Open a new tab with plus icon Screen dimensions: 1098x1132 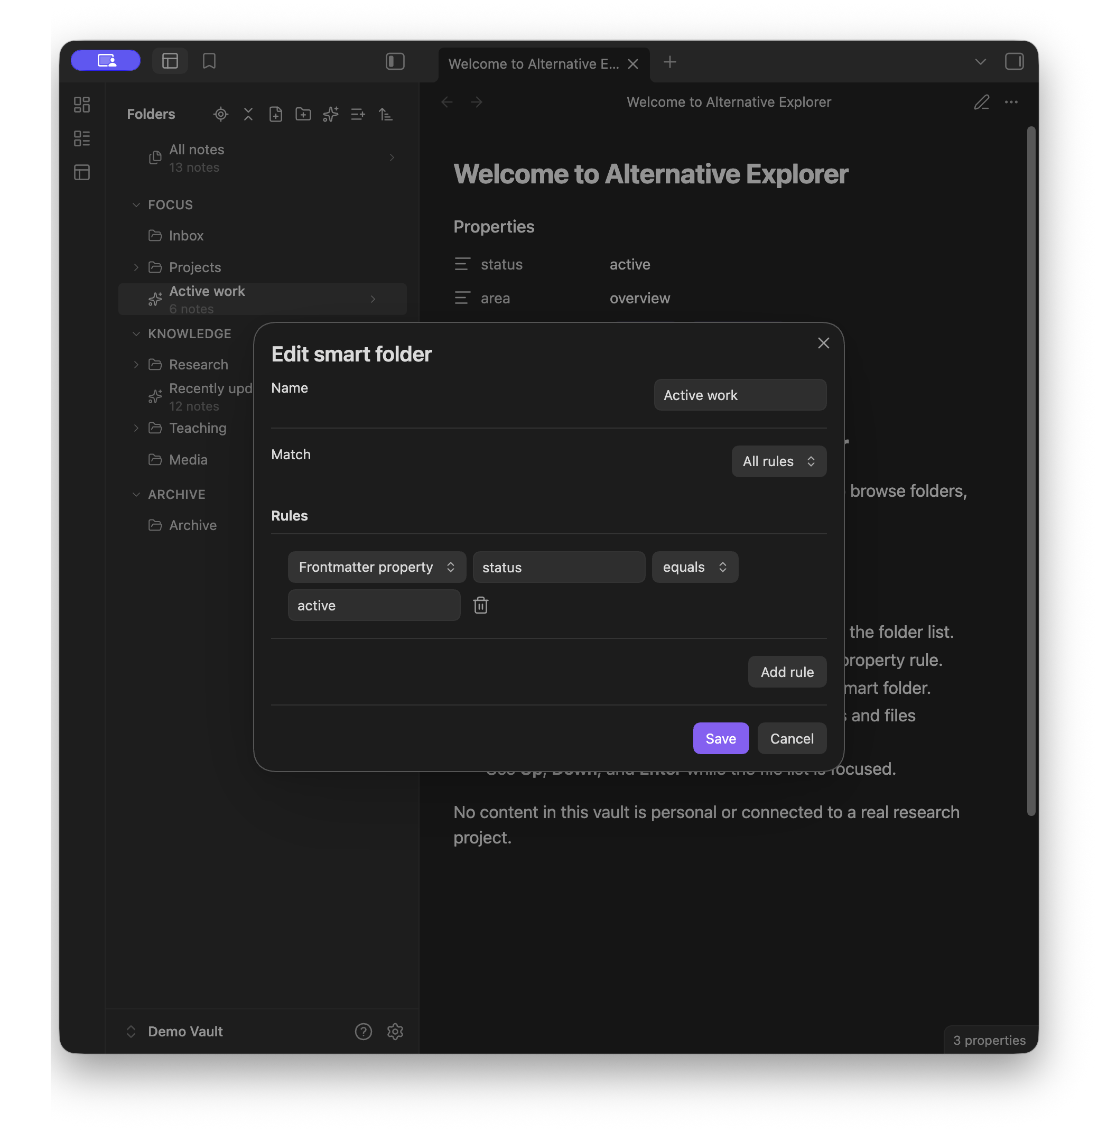point(670,62)
